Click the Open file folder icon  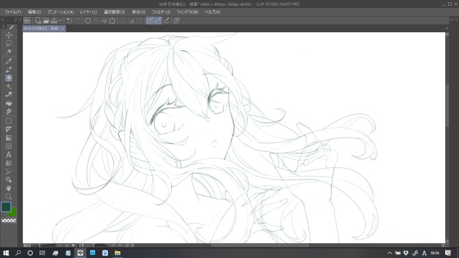[x=46, y=21]
